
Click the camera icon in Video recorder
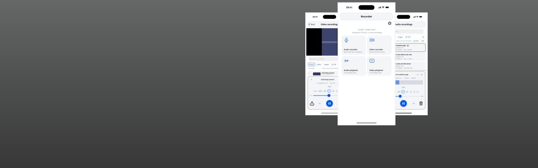[x=372, y=40]
